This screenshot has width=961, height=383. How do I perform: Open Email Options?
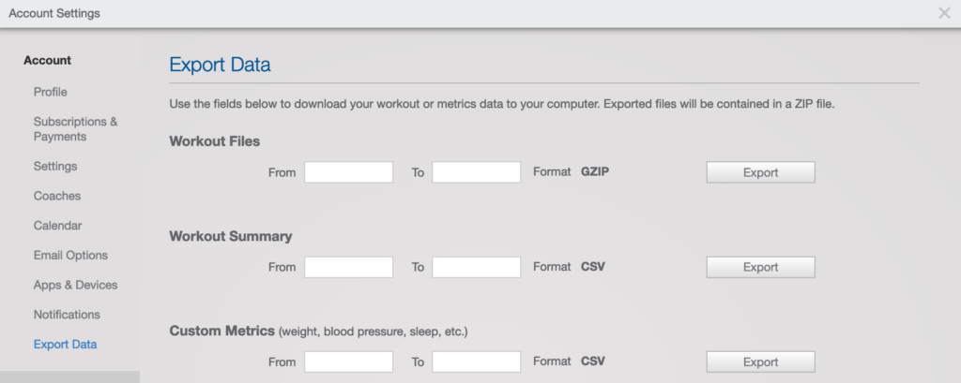pos(70,255)
